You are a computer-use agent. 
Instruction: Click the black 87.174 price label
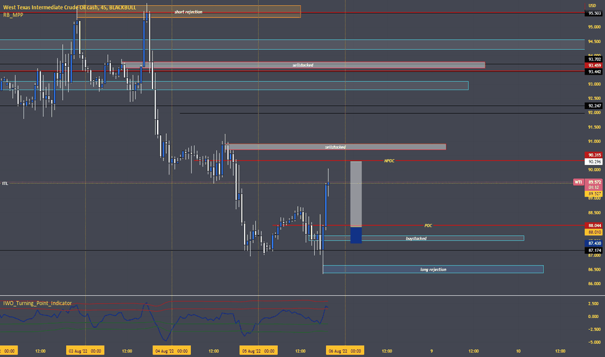tap(594, 250)
